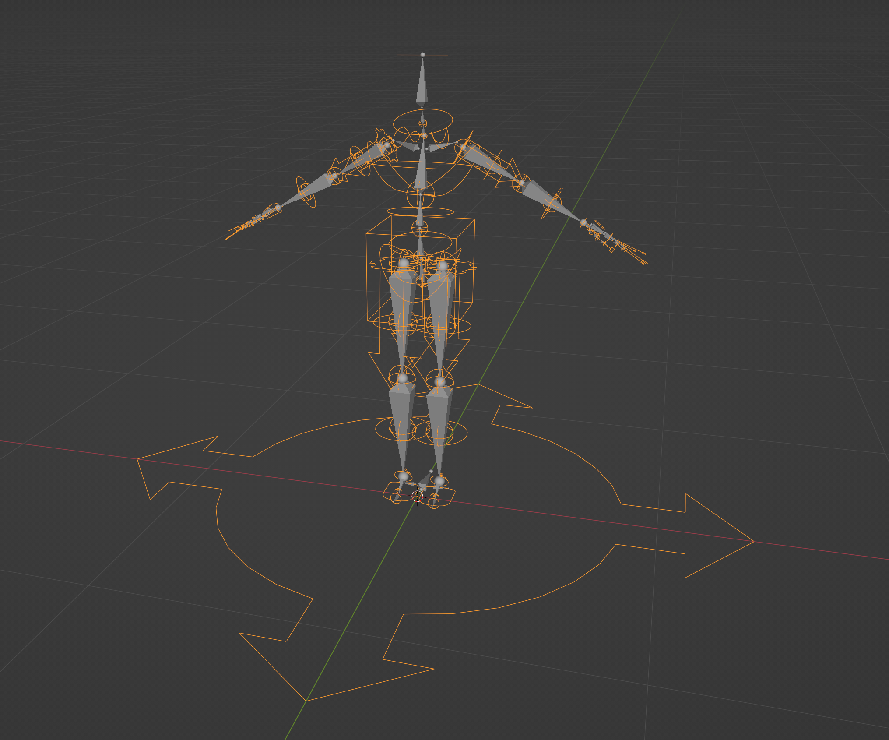This screenshot has height=740, width=889.
Task: Click the hip joint sphere on screen's left
Action: coord(404,263)
